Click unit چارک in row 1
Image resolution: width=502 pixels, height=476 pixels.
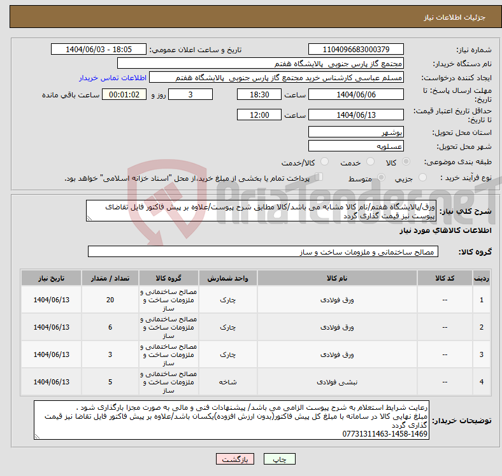(227, 300)
